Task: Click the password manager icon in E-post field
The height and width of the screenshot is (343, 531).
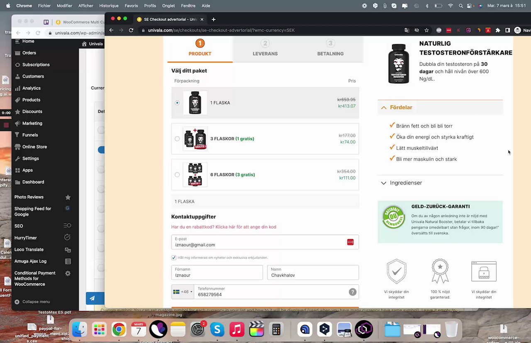Action: [x=351, y=242]
